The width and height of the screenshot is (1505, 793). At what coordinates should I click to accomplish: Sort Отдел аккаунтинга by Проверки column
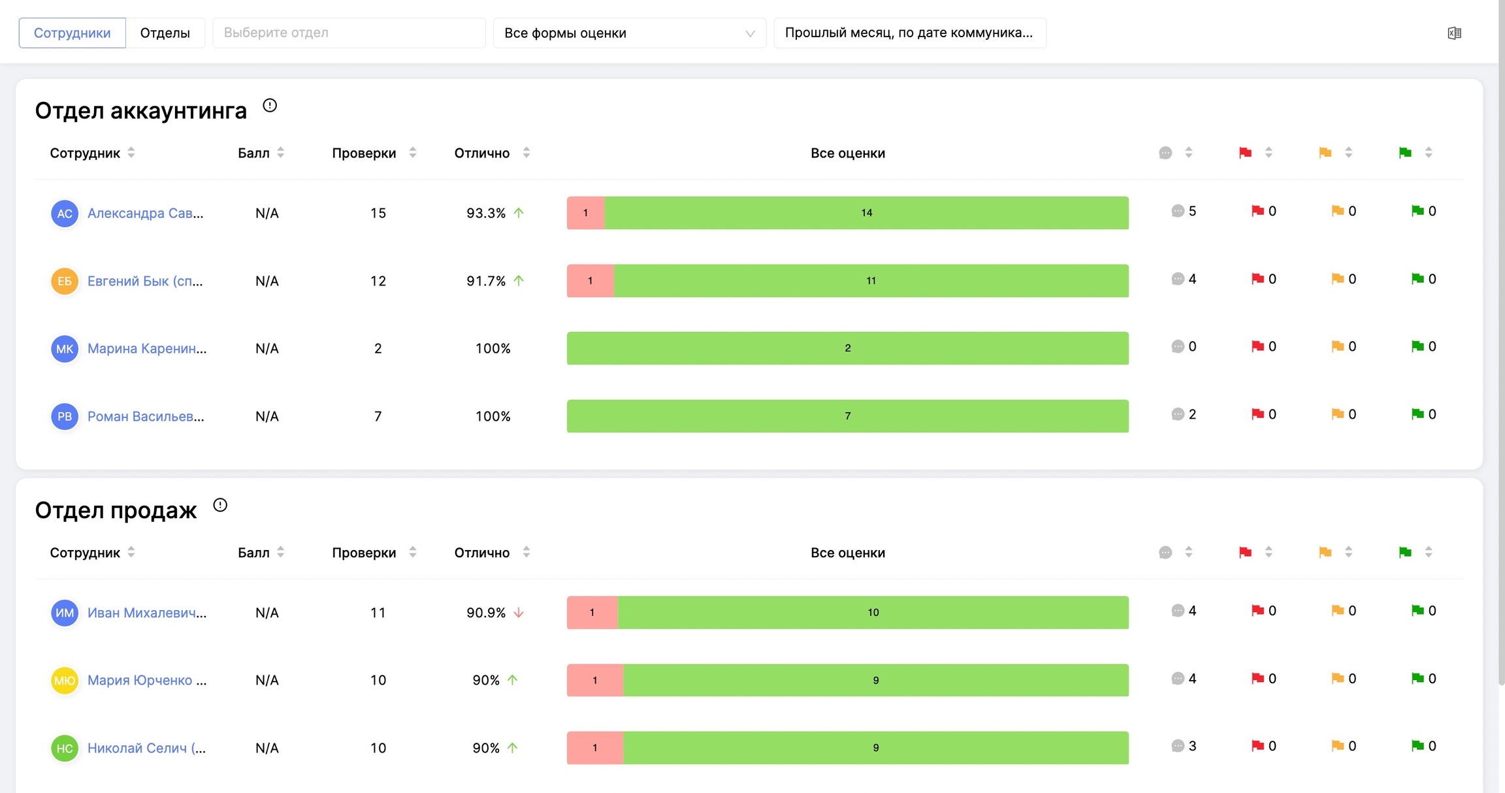click(413, 153)
